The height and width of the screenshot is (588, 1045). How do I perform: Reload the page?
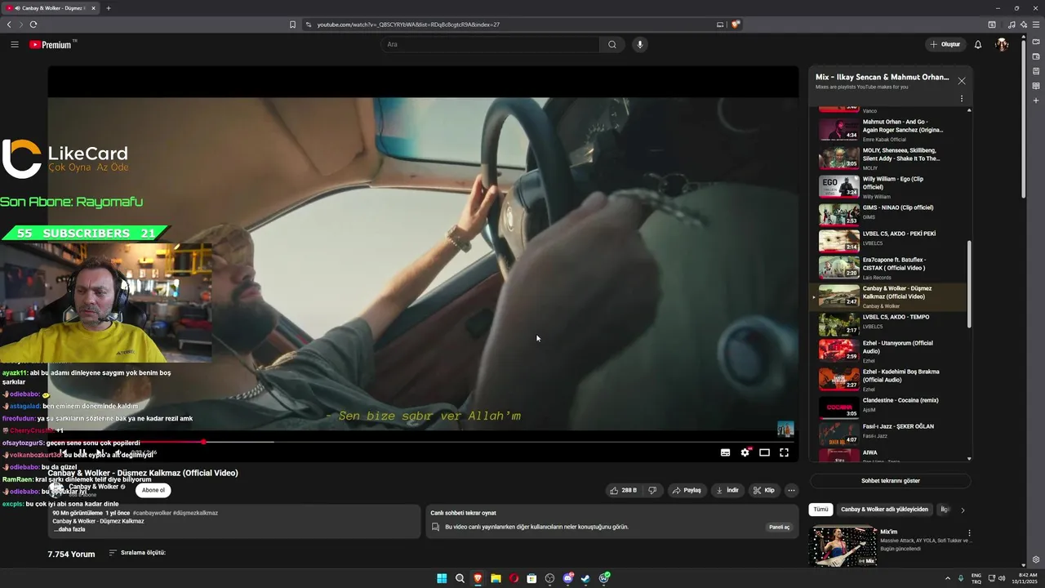pyautogui.click(x=33, y=24)
